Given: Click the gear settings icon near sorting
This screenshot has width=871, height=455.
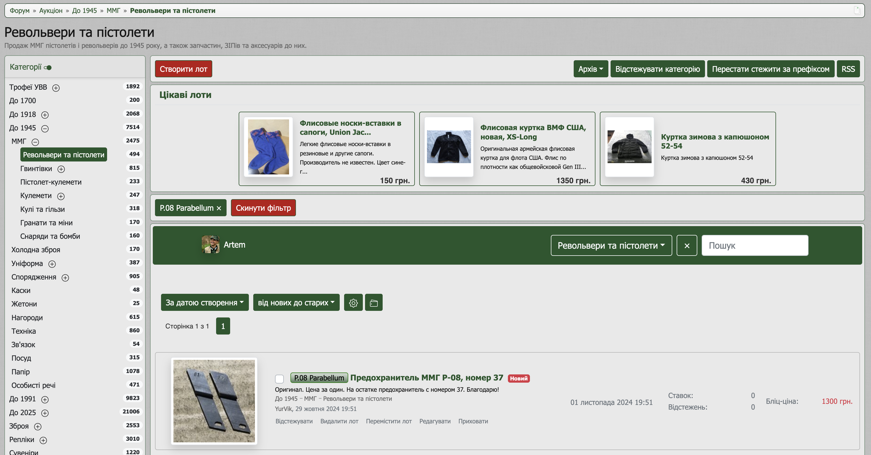Looking at the screenshot, I should pyautogui.click(x=353, y=303).
